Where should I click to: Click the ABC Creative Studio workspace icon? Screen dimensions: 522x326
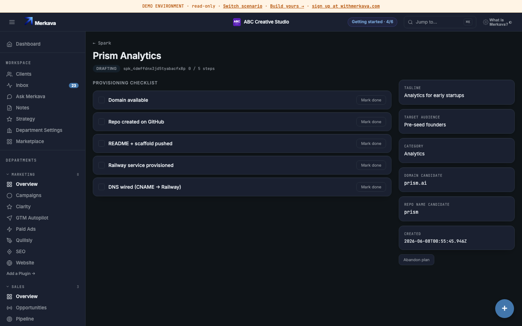(x=237, y=22)
